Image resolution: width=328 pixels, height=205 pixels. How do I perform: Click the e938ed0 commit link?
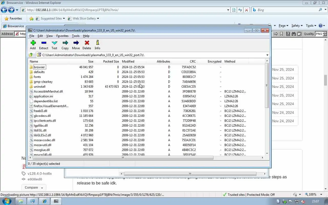(x=35, y=179)
